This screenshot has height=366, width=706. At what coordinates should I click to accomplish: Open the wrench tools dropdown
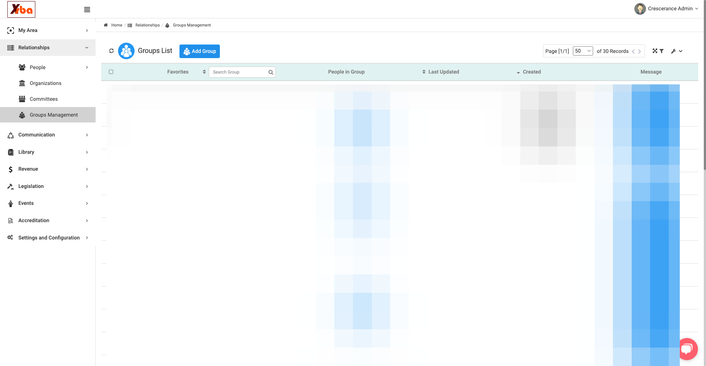click(677, 51)
